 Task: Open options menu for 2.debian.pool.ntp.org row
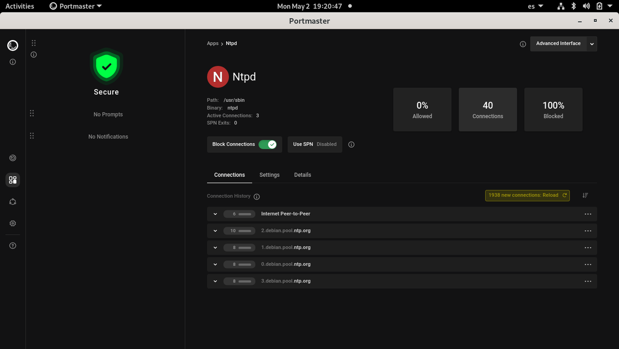(588, 231)
